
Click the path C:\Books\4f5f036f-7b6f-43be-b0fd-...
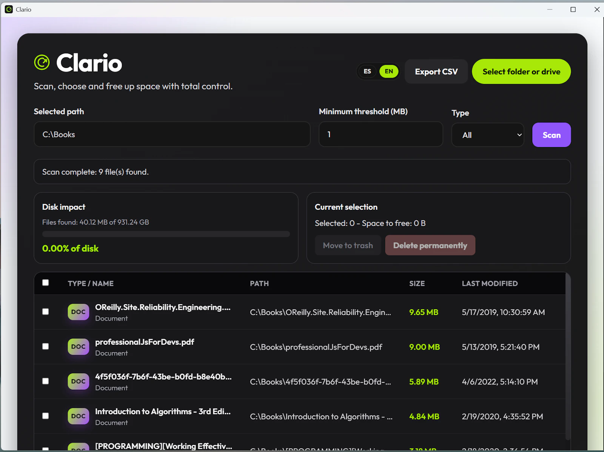(x=320, y=382)
